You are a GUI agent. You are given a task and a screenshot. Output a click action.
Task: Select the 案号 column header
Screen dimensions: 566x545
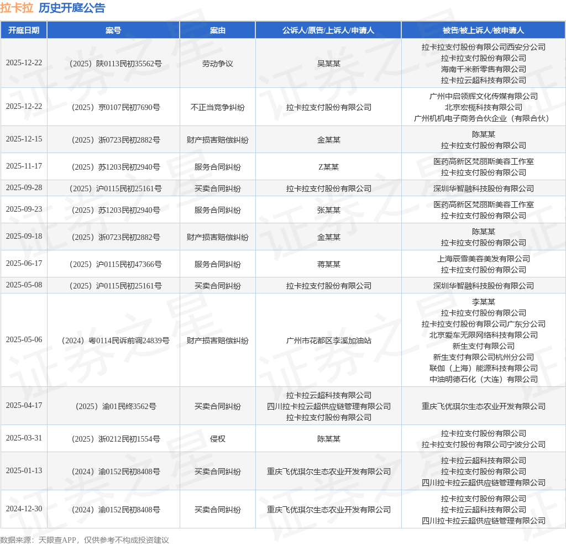(x=113, y=30)
